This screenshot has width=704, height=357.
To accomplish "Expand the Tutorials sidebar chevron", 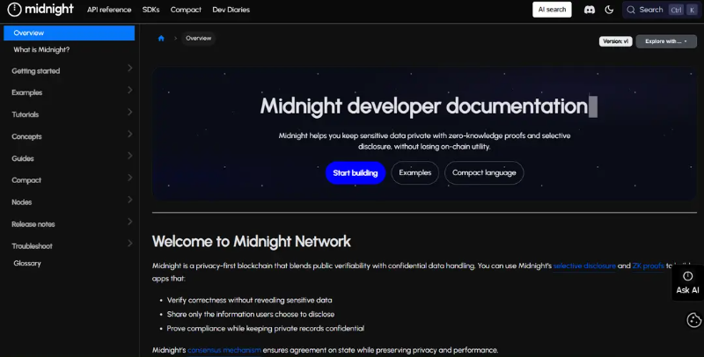I will click(x=129, y=113).
